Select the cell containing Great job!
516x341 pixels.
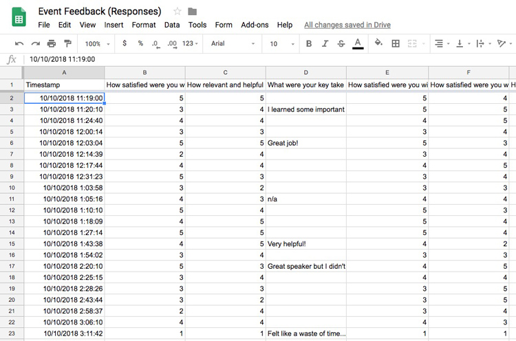click(x=305, y=143)
